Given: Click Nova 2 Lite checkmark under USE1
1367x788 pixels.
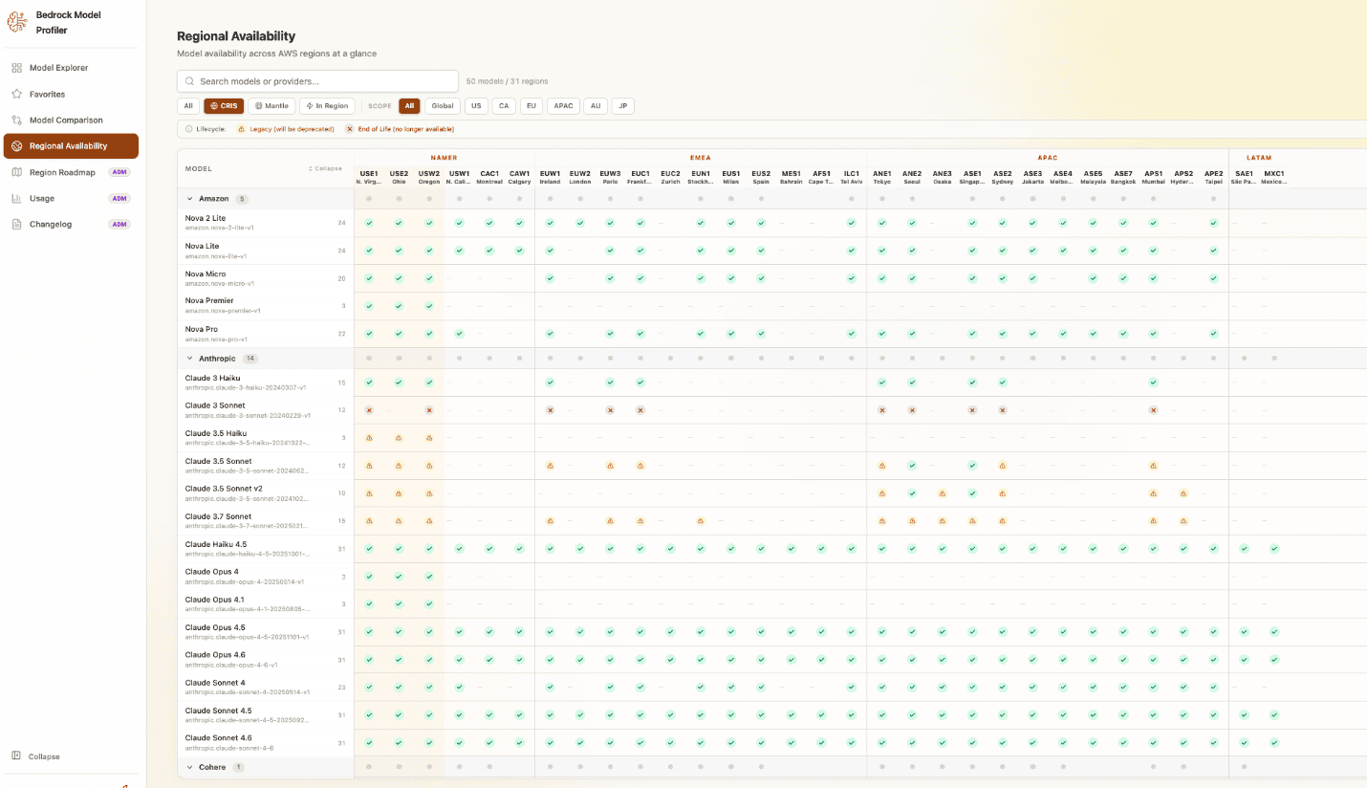Looking at the screenshot, I should [369, 223].
